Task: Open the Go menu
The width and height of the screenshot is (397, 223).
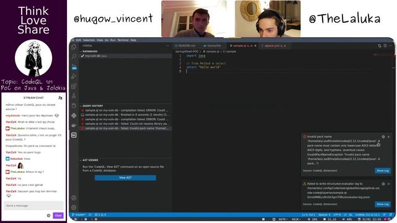Action: [x=107, y=40]
